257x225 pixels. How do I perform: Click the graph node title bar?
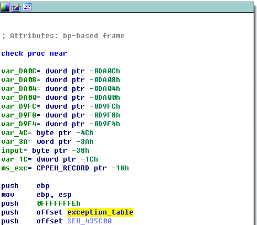pyautogui.click(x=127, y=7)
